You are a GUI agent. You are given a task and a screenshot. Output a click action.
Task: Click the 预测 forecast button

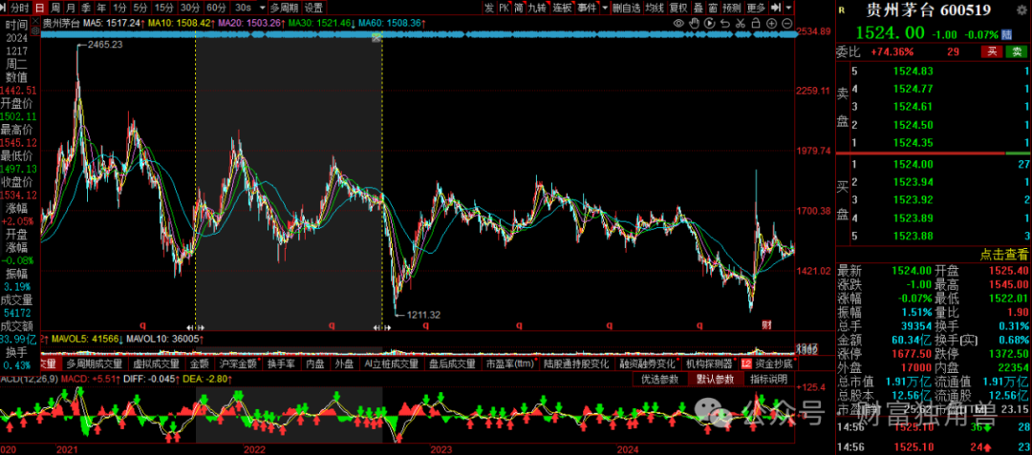[732, 8]
